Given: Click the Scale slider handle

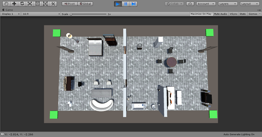Looking at the screenshot, I should [x=71, y=14].
